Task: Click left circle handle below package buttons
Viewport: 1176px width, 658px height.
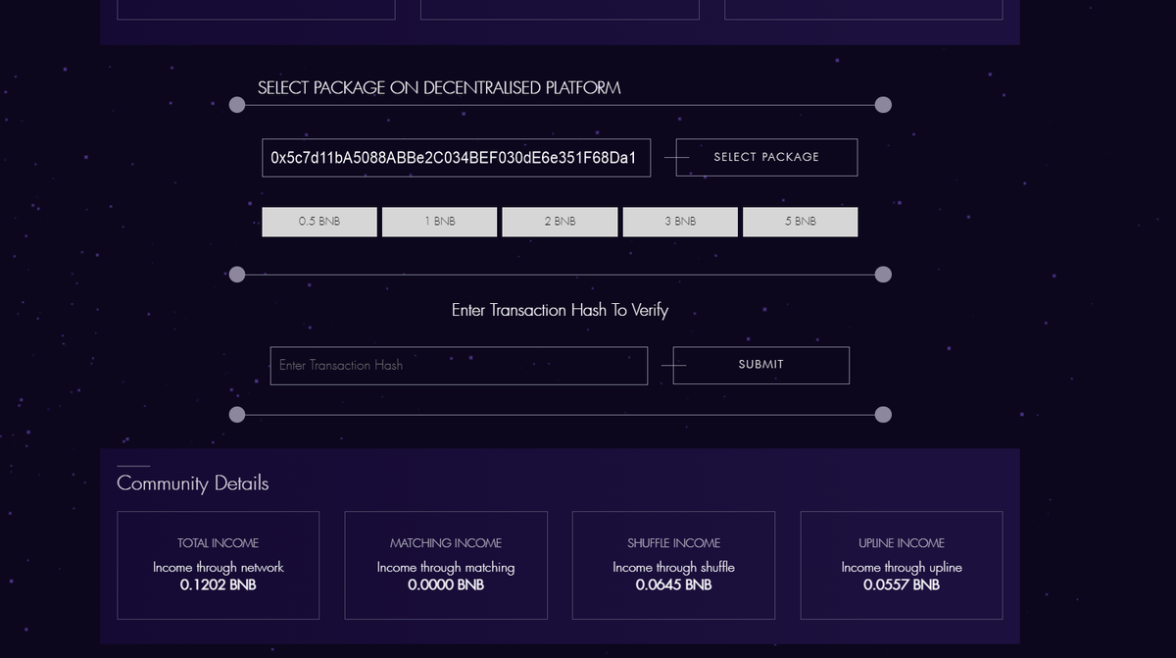Action: pyautogui.click(x=236, y=275)
